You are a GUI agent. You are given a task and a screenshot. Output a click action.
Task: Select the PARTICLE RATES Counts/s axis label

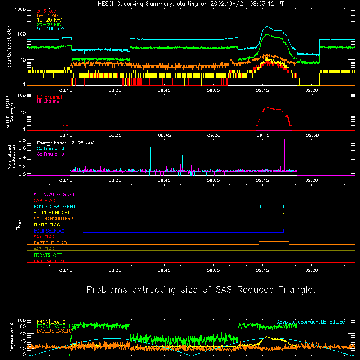click(9, 112)
